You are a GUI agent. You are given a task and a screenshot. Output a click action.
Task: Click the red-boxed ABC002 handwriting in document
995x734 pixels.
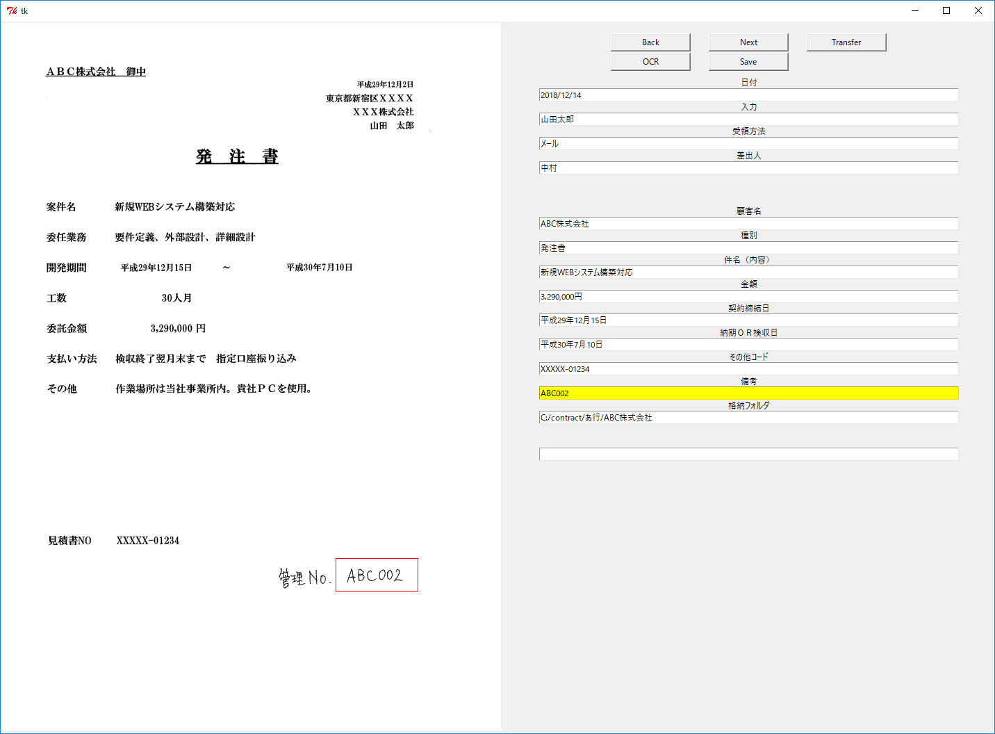coord(377,575)
